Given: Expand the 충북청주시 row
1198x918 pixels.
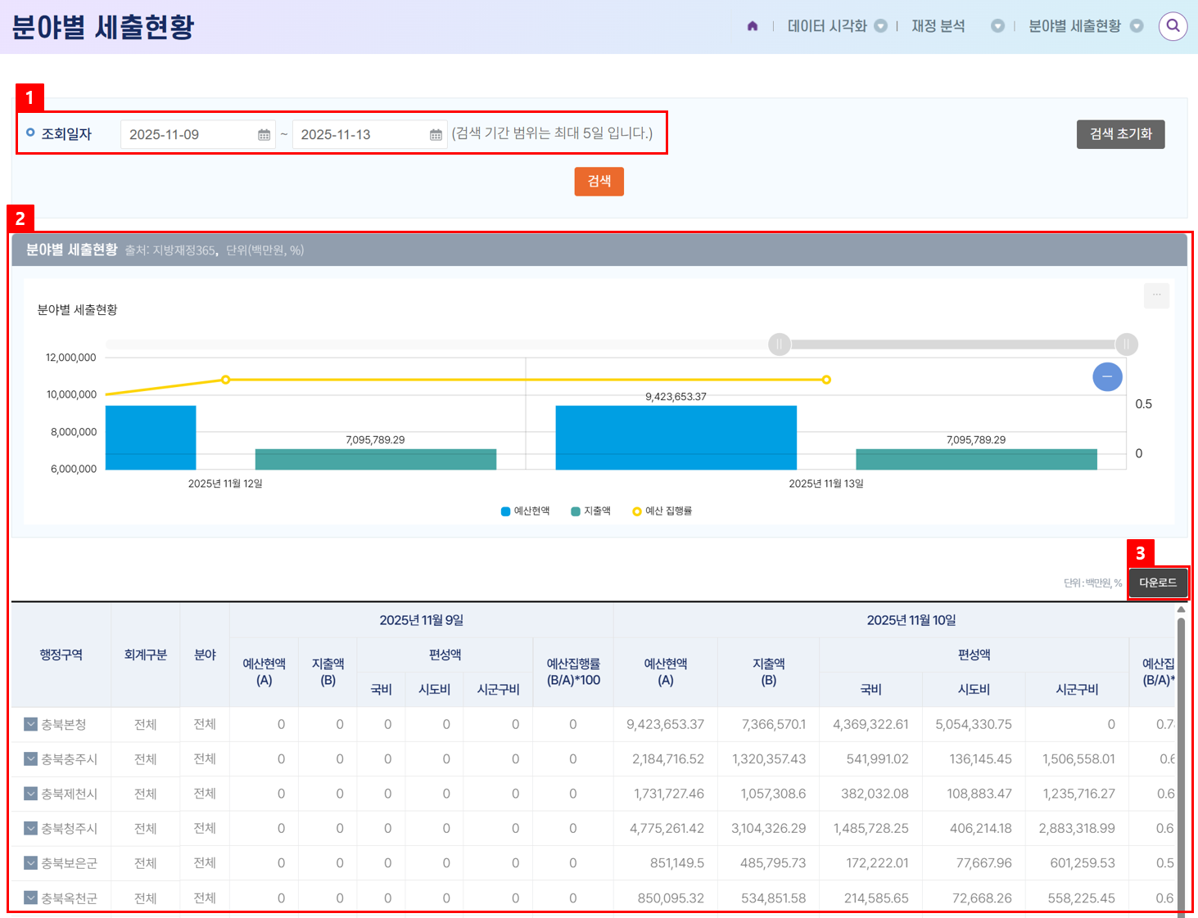Looking at the screenshot, I should point(30,829).
